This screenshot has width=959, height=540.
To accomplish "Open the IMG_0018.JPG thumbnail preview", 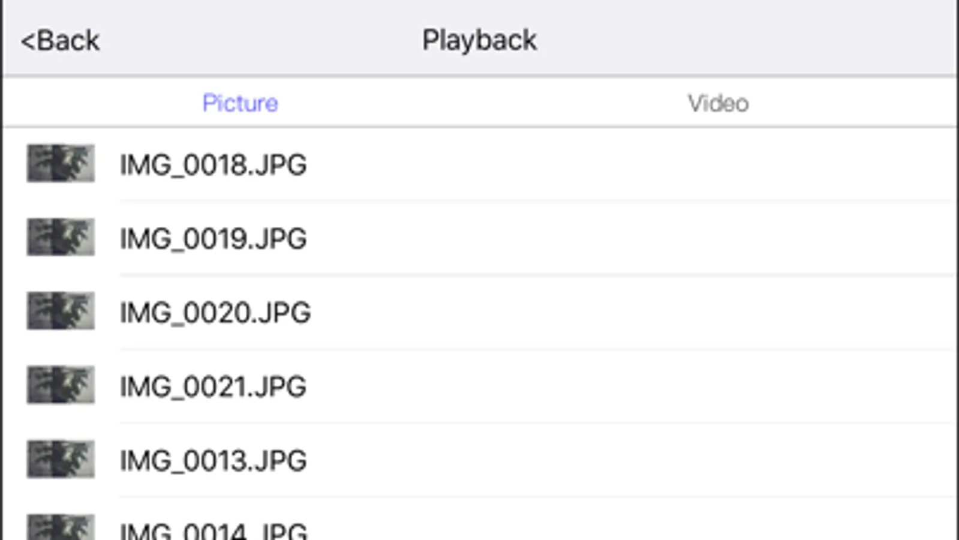I will [61, 163].
